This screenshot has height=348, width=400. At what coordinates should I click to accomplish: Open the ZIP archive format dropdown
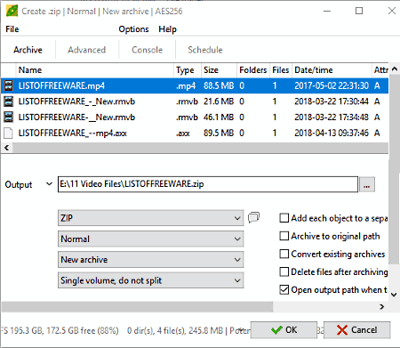coord(150,218)
